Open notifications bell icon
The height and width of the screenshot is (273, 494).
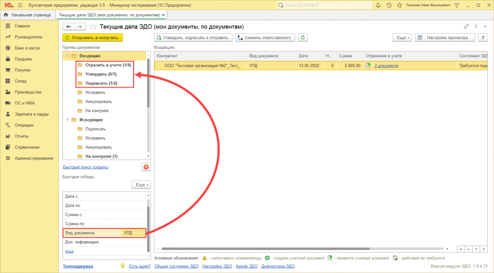tap(378, 5)
